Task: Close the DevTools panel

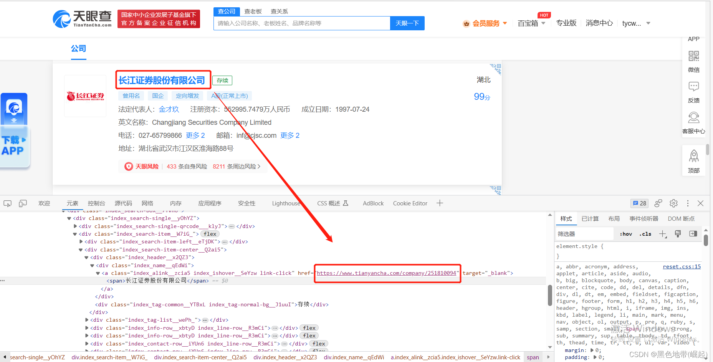Action: [x=700, y=203]
